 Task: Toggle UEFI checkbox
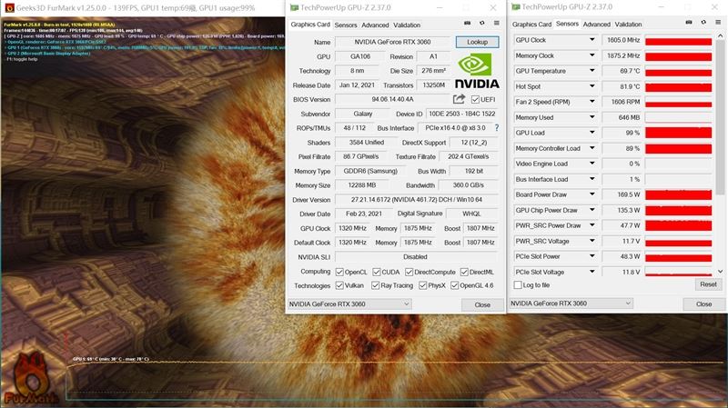(475, 99)
